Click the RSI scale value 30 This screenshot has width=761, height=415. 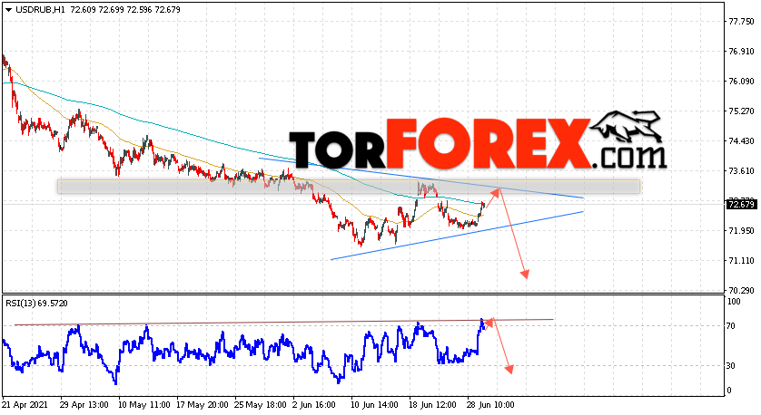(730, 366)
